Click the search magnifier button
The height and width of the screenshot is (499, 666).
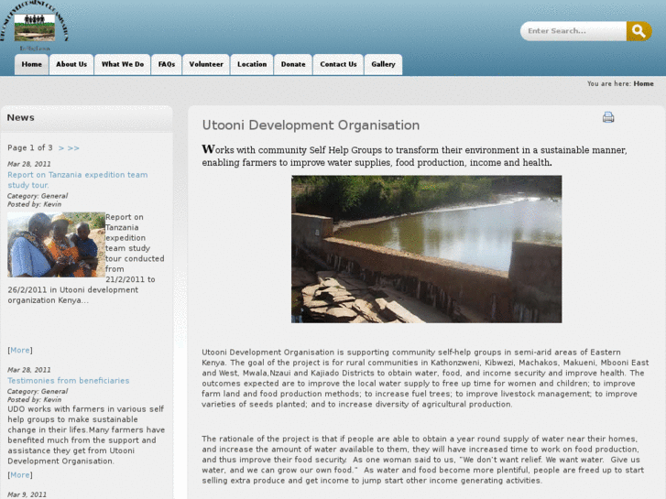(639, 31)
